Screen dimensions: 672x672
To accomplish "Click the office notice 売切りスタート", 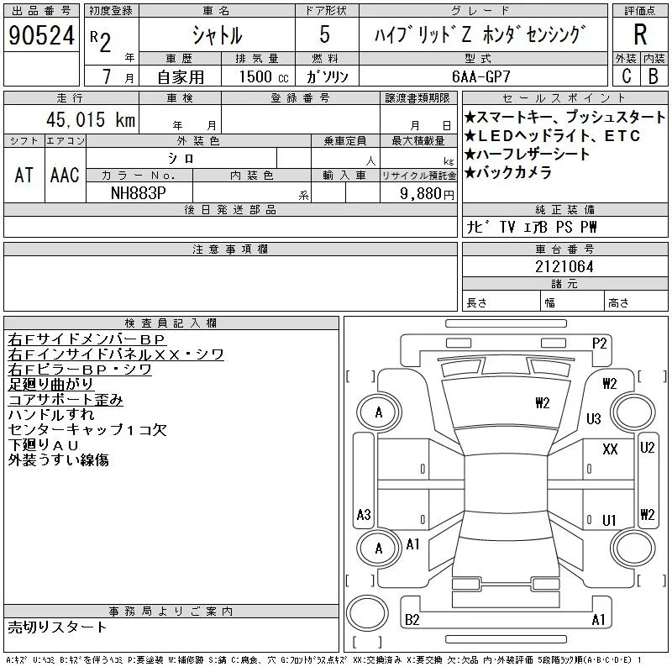I will click(57, 627).
